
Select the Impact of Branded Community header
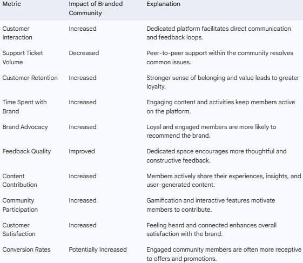click(x=96, y=8)
